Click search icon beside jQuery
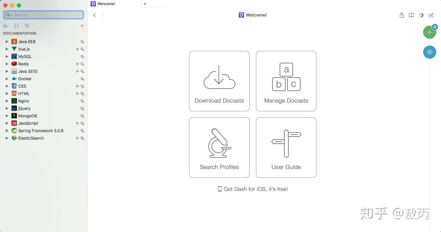 pos(82,109)
